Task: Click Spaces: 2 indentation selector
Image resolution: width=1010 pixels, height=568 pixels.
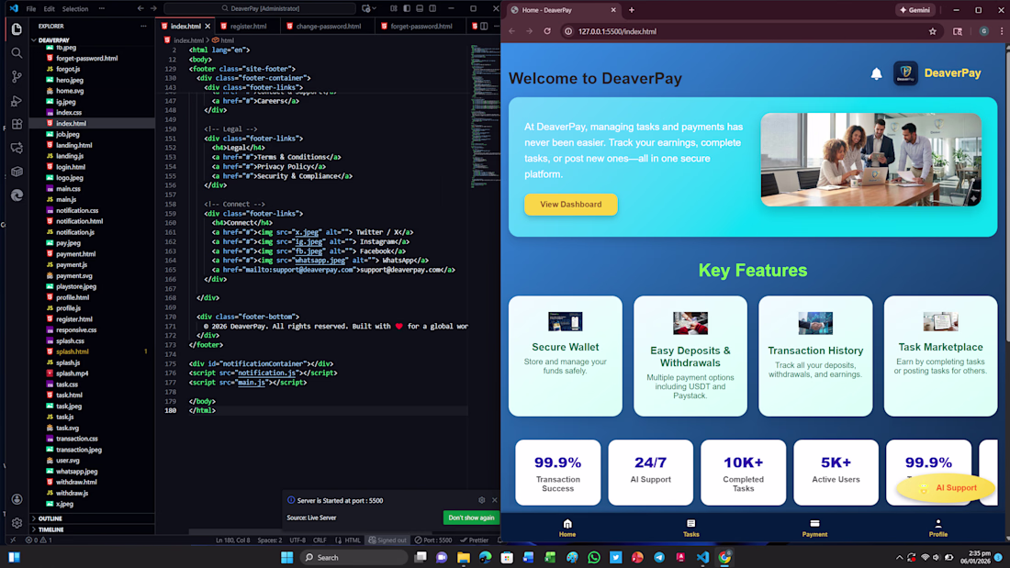Action: coord(270,540)
